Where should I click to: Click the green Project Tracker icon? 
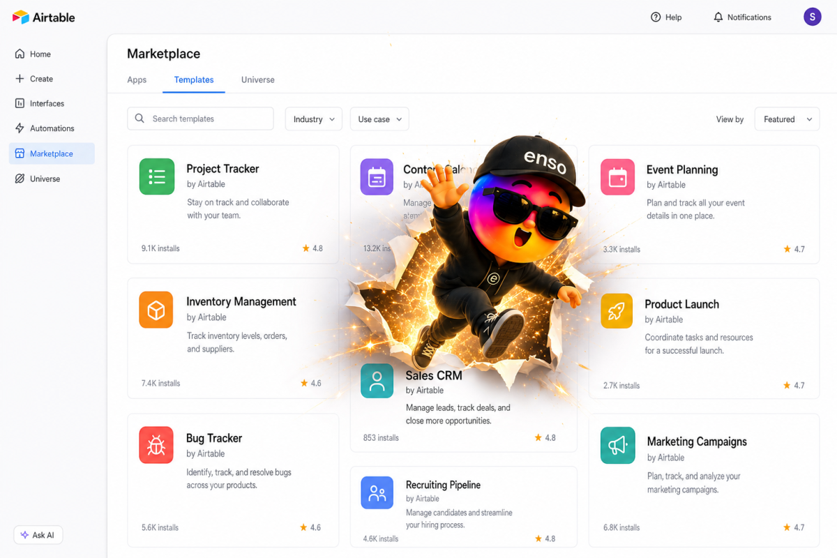coord(157,176)
